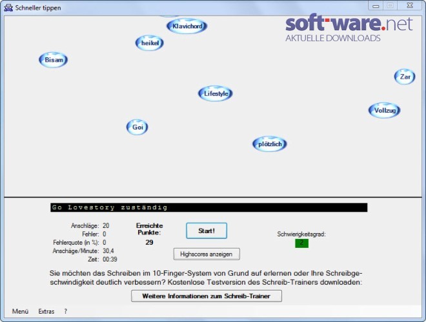This screenshot has height=322, width=426.
Task: Click the Zar word bubble
Action: coord(405,77)
